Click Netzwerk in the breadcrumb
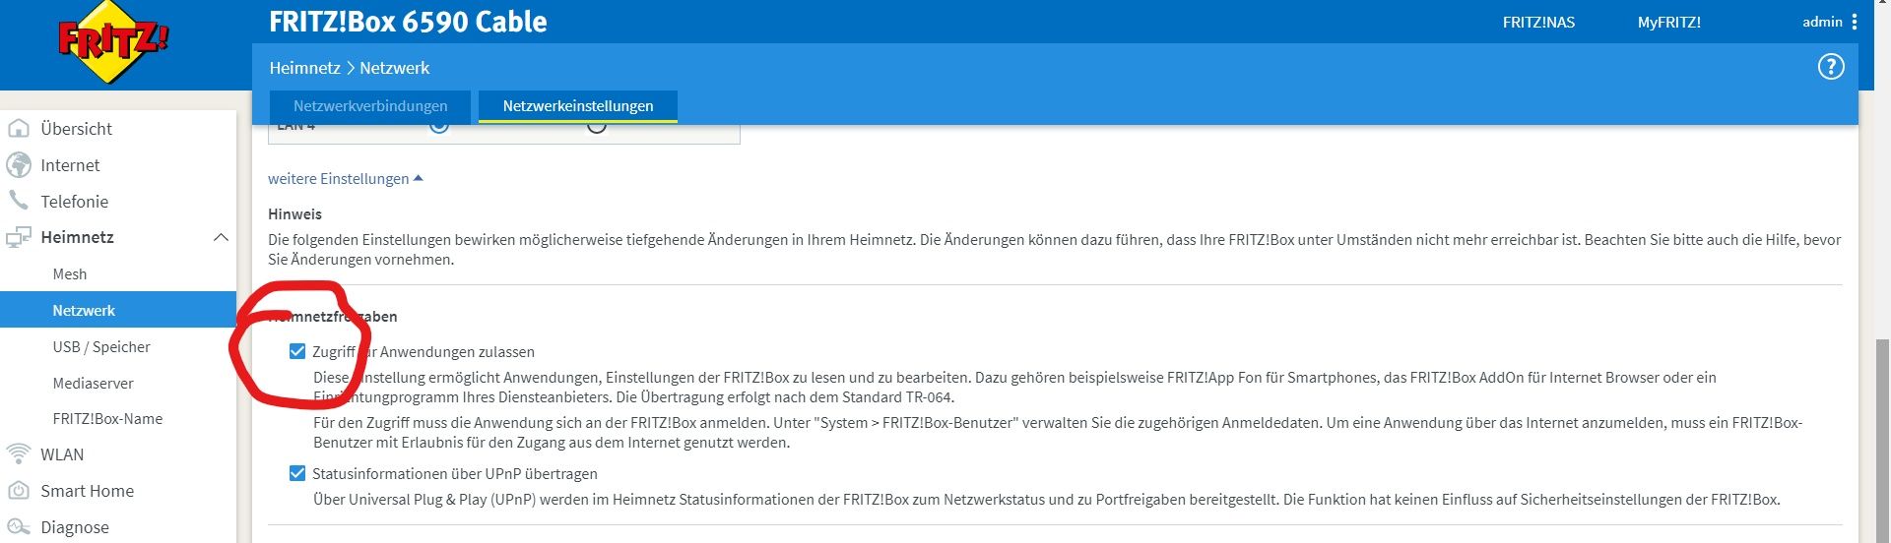The height and width of the screenshot is (543, 1891). [x=394, y=68]
